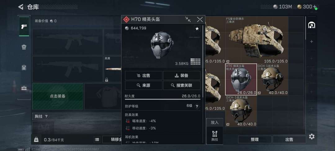Viewport: 335px width, 151px height.
Task: Open the 防护等级 question mark help
Action: [x=197, y=106]
